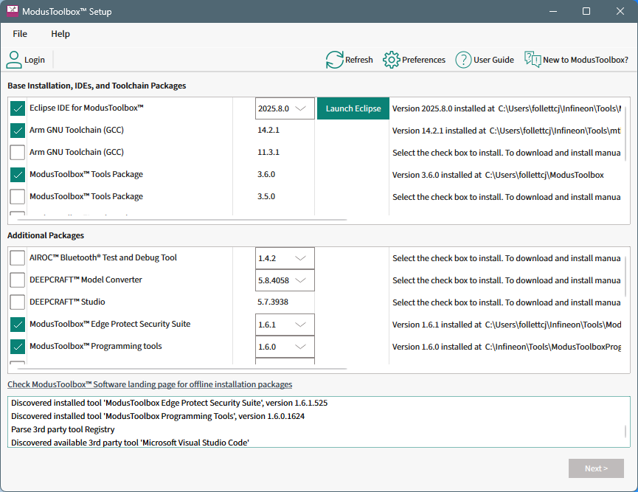
Task: Click the ModusToolbox Setup title bar app icon
Action: 13,12
